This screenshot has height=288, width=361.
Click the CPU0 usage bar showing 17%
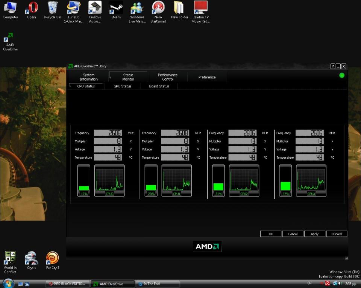coord(84,180)
